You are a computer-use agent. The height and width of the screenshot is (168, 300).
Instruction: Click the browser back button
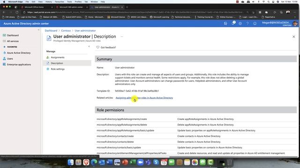pyautogui.click(x=4, y=12)
